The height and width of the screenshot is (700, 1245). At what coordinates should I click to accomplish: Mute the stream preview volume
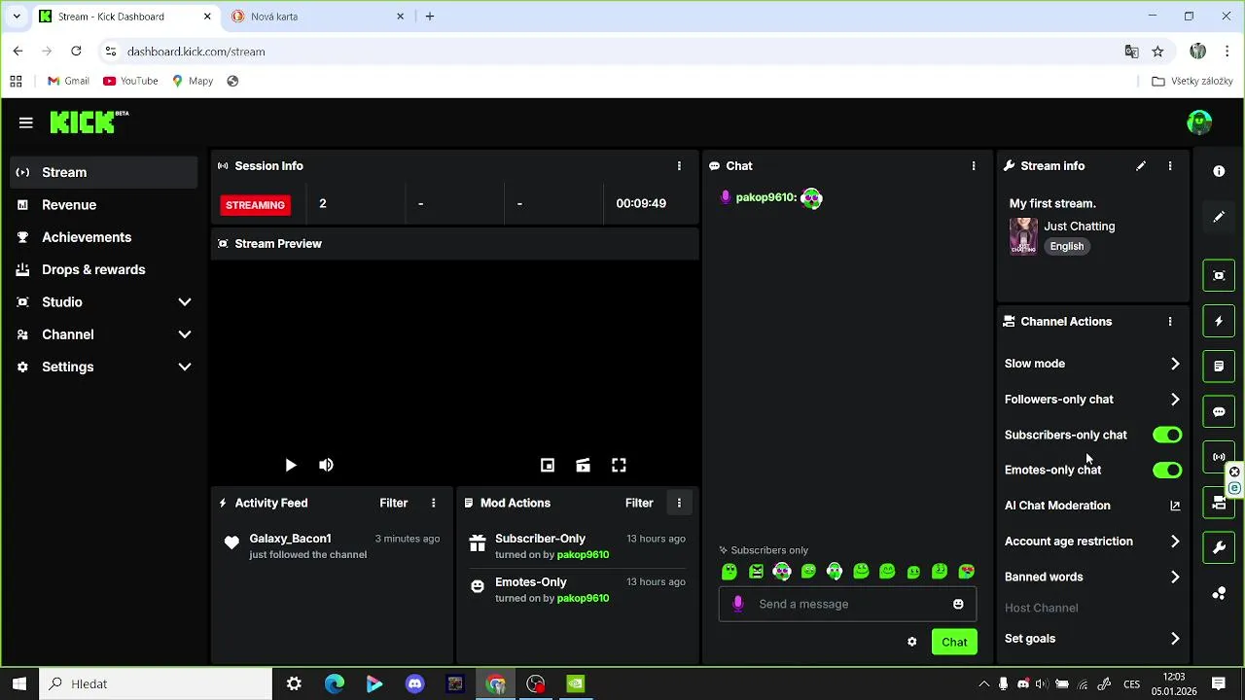point(326,466)
